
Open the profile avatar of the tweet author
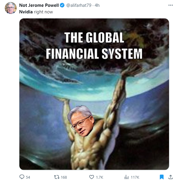tap(10, 8)
